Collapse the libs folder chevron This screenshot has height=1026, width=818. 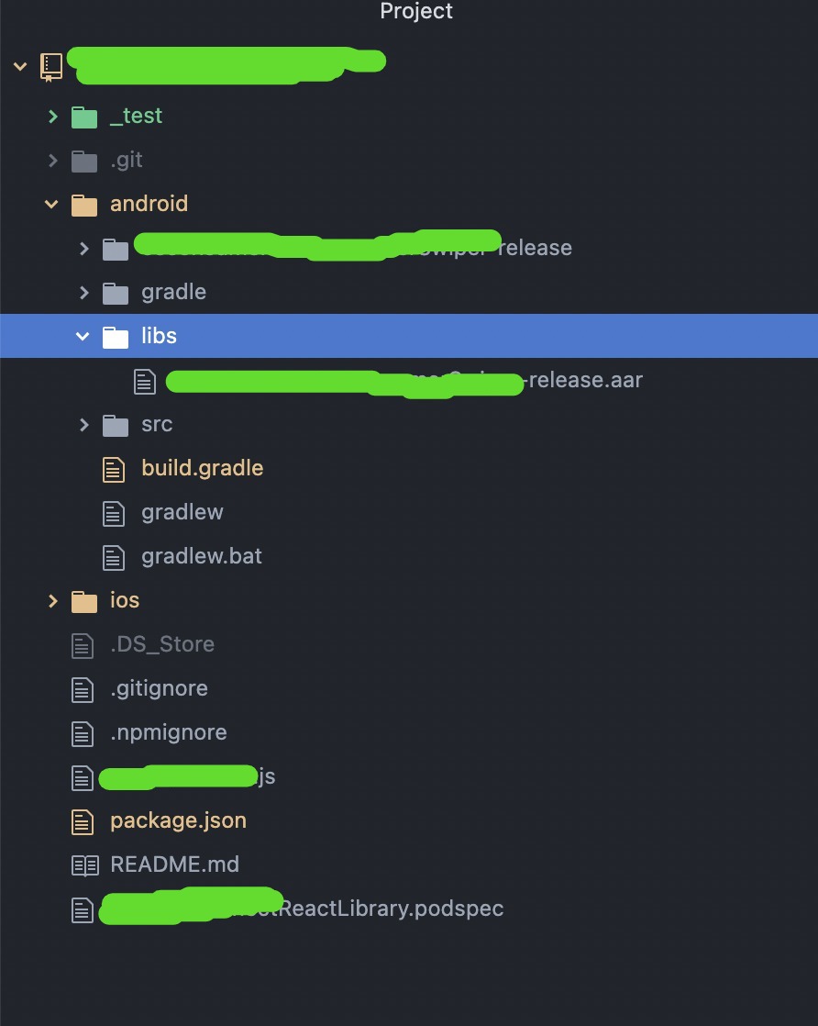click(83, 336)
